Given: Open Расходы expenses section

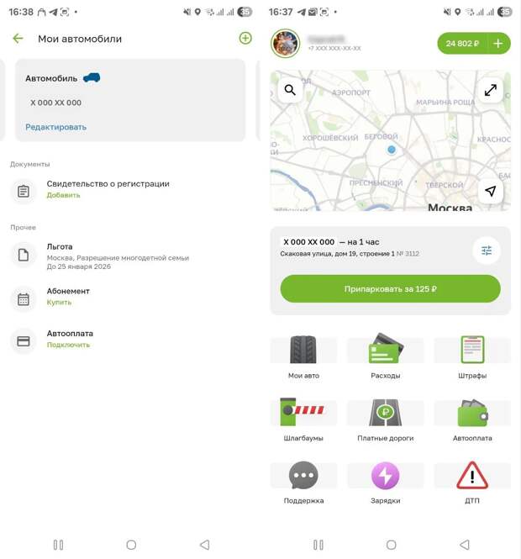Looking at the screenshot, I should click(386, 349).
